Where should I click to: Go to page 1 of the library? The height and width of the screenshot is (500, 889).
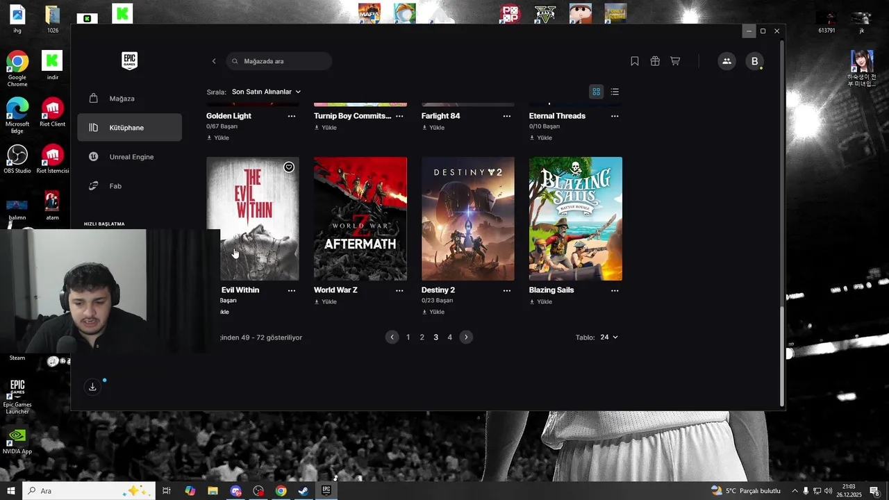408,337
